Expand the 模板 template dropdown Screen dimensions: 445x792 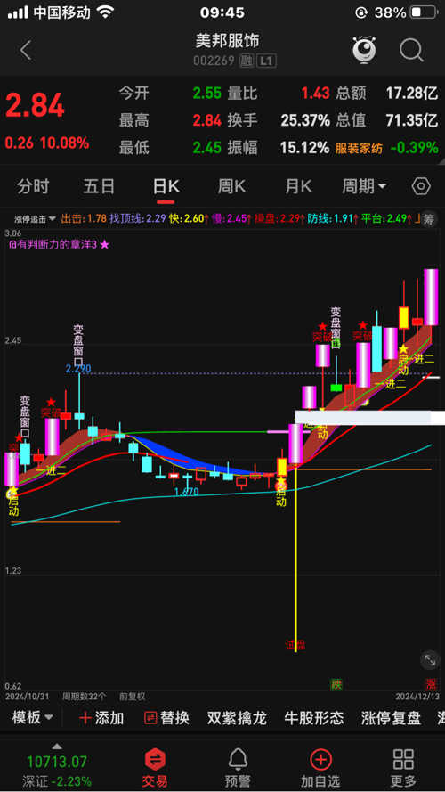[x=32, y=718]
